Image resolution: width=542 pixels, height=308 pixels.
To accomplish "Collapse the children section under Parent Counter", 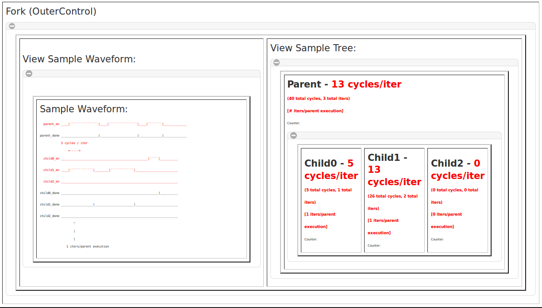I will point(293,136).
